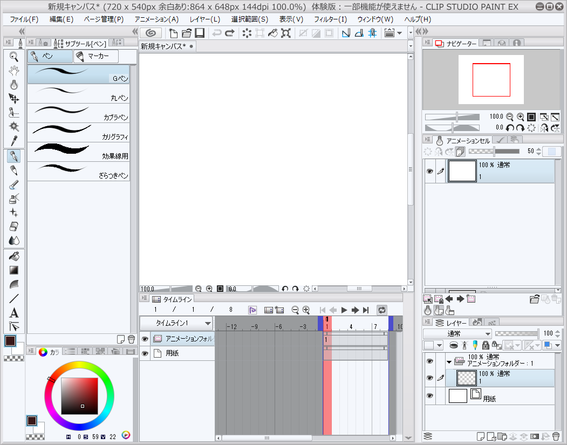Click frame 4 on the timeline ruler
The height and width of the screenshot is (445, 567).
pos(351,325)
